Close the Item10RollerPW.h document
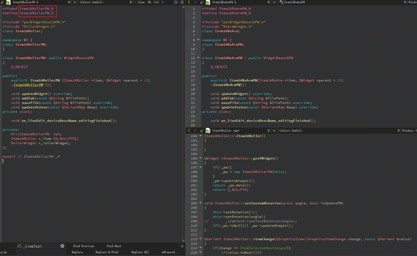This screenshot has height=256, width=417. point(75,2)
